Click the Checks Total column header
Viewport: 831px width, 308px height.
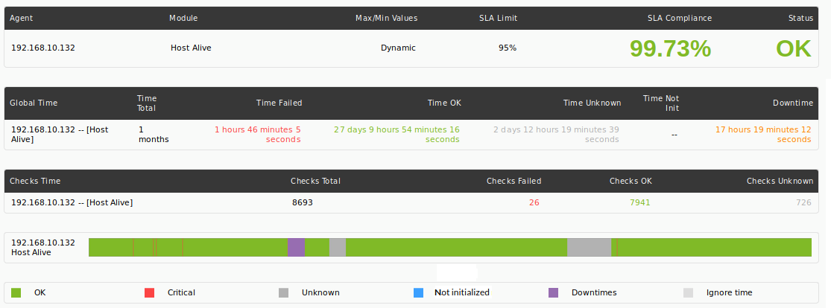pos(315,181)
